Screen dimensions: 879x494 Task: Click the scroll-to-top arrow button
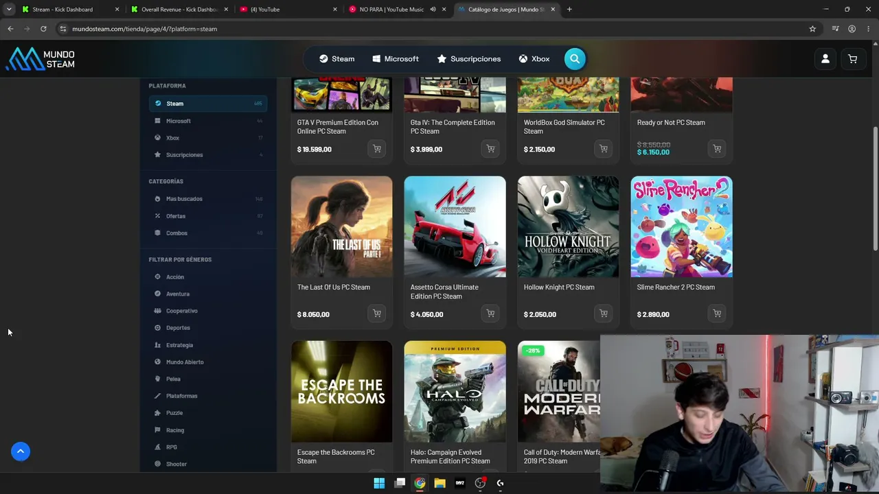(x=21, y=451)
